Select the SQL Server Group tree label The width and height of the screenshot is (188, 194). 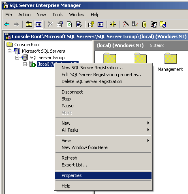click(x=47, y=58)
